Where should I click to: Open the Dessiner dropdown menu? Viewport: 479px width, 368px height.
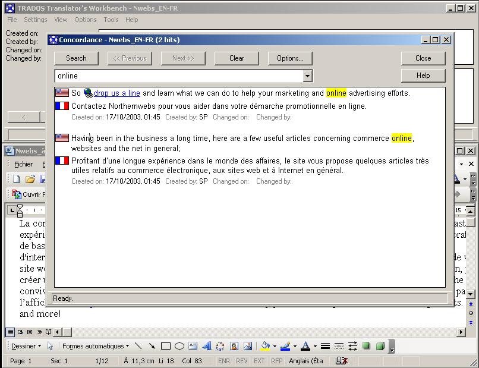[x=26, y=346]
